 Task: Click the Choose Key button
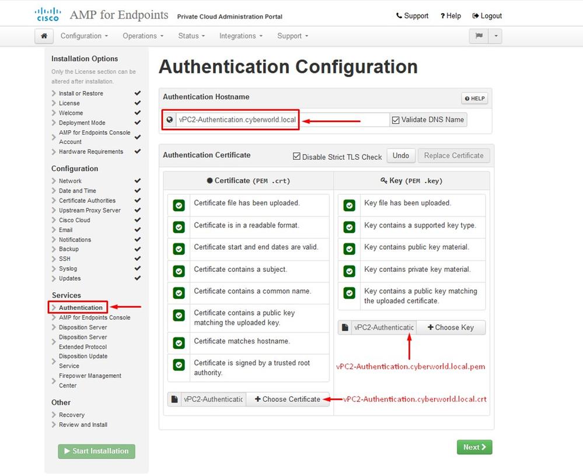(451, 327)
